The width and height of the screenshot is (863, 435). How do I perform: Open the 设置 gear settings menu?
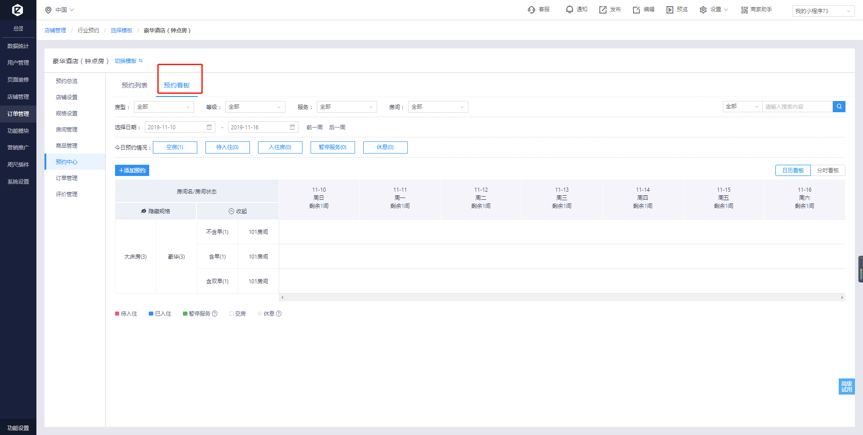[x=703, y=9]
